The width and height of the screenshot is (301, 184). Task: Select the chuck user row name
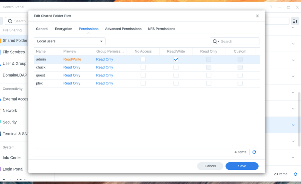[41, 67]
